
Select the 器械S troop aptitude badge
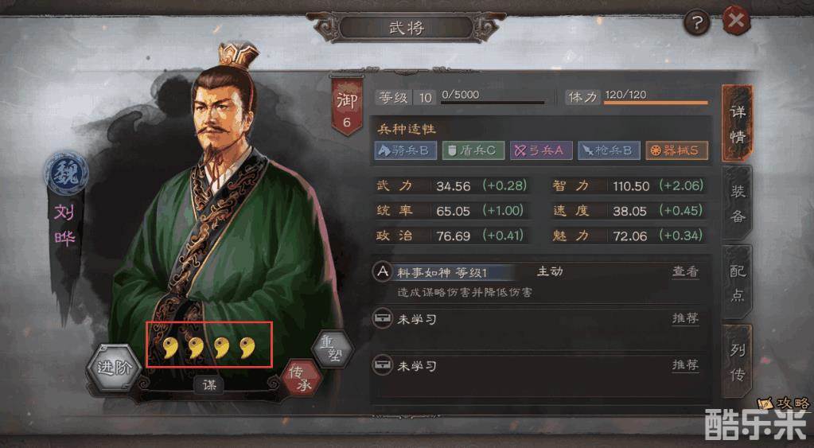coord(677,150)
